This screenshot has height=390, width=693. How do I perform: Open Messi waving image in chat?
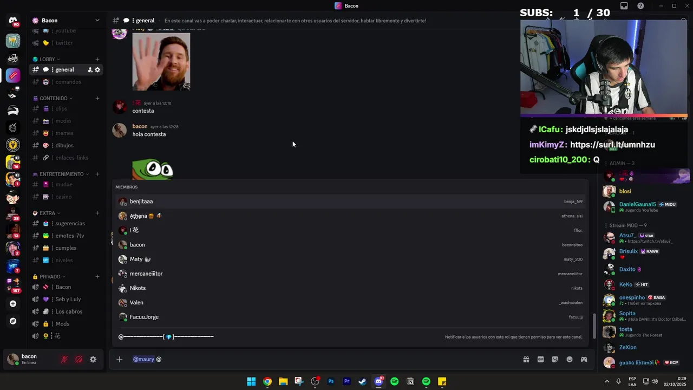click(161, 62)
